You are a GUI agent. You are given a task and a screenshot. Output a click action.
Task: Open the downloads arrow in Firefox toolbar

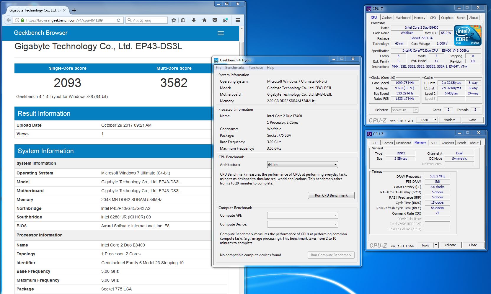point(194,20)
